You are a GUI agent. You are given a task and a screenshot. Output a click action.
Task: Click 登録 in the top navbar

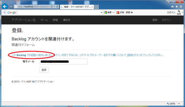pos(155,20)
